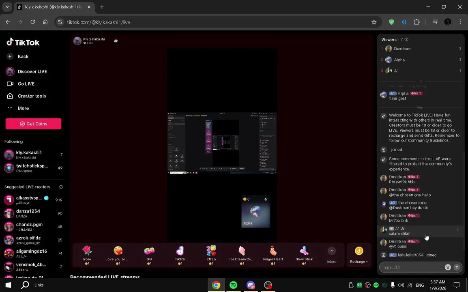Open Discover LIVE in sidebar

(x=27, y=72)
